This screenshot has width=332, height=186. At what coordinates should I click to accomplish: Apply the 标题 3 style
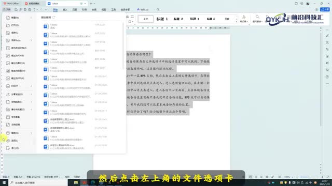pos(195,19)
